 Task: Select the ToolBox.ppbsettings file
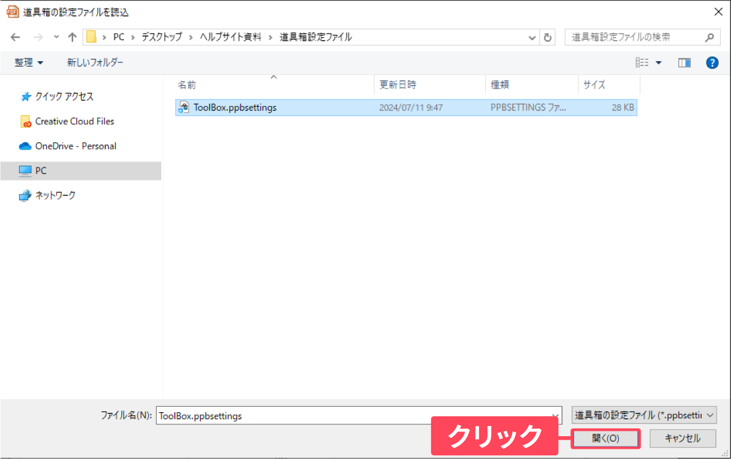coord(406,108)
